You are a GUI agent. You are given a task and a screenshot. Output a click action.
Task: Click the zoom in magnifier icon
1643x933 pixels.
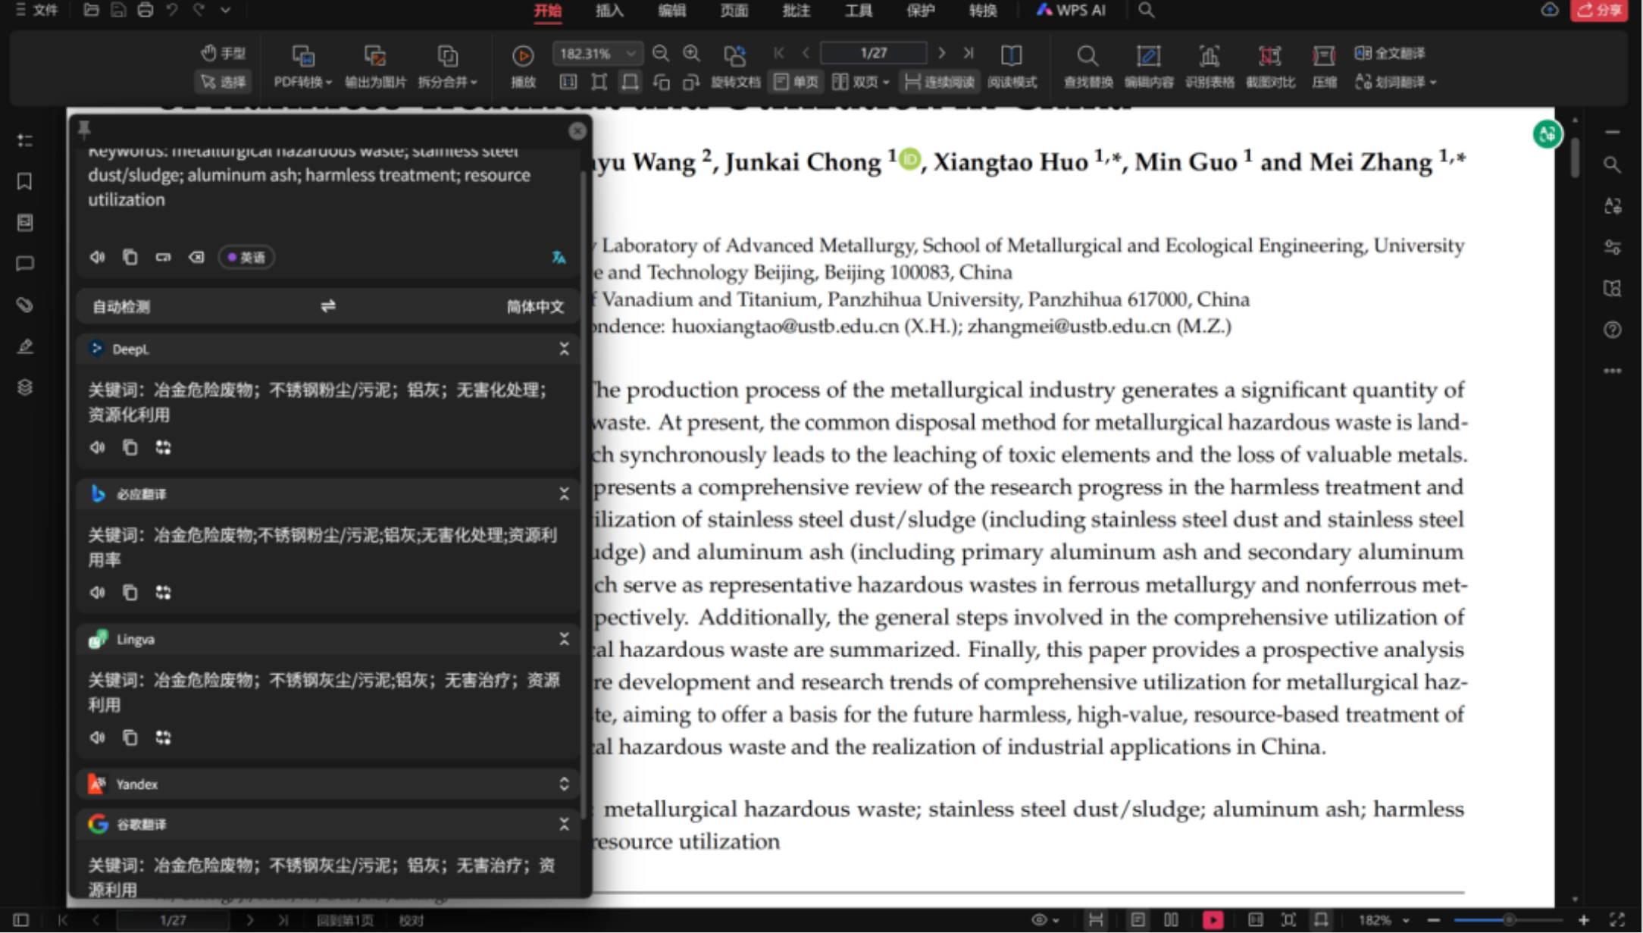click(x=691, y=53)
